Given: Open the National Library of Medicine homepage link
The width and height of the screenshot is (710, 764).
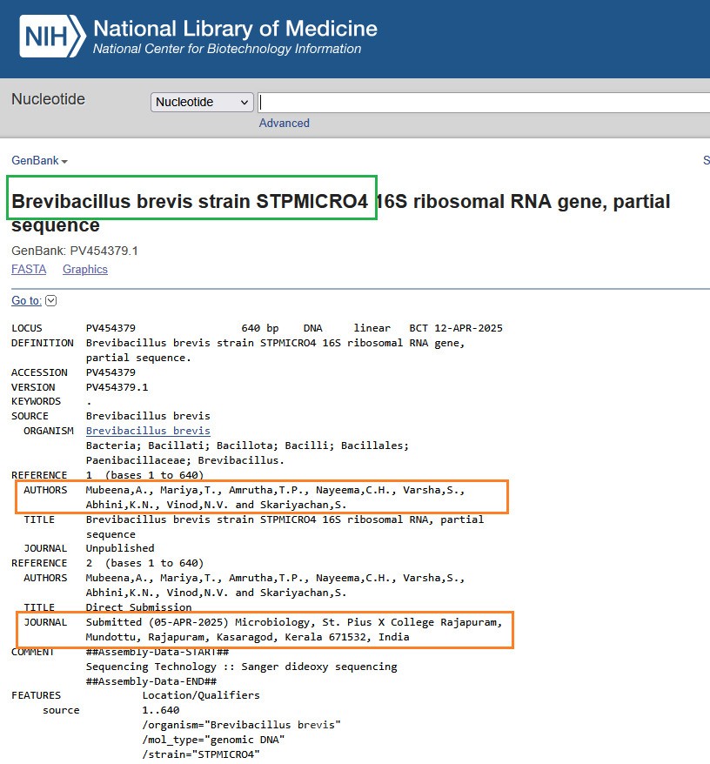Looking at the screenshot, I should [x=235, y=29].
